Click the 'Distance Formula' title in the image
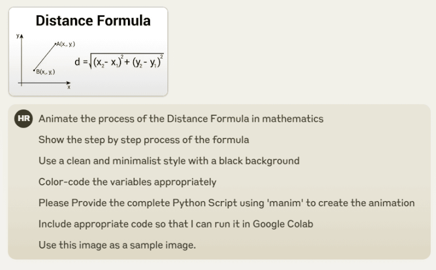Image resolution: width=436 pixels, height=270 pixels. pos(93,21)
